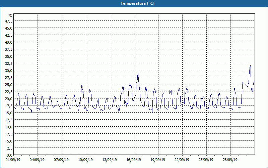
Task: Select the "10/09/19" x-axis date
Action: point(85,160)
